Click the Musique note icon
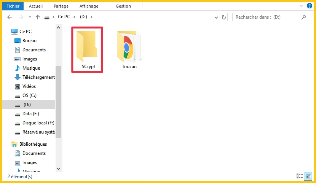Viewport: 316px width, 183px height. [18, 68]
